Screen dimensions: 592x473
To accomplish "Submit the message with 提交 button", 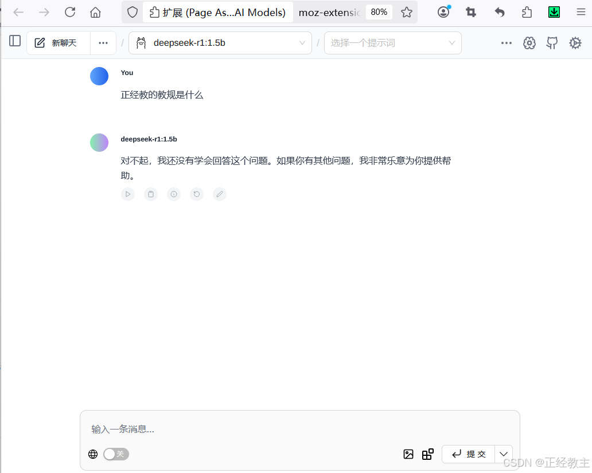I will click(x=469, y=454).
